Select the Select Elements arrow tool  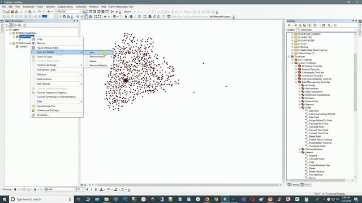coord(126,16)
